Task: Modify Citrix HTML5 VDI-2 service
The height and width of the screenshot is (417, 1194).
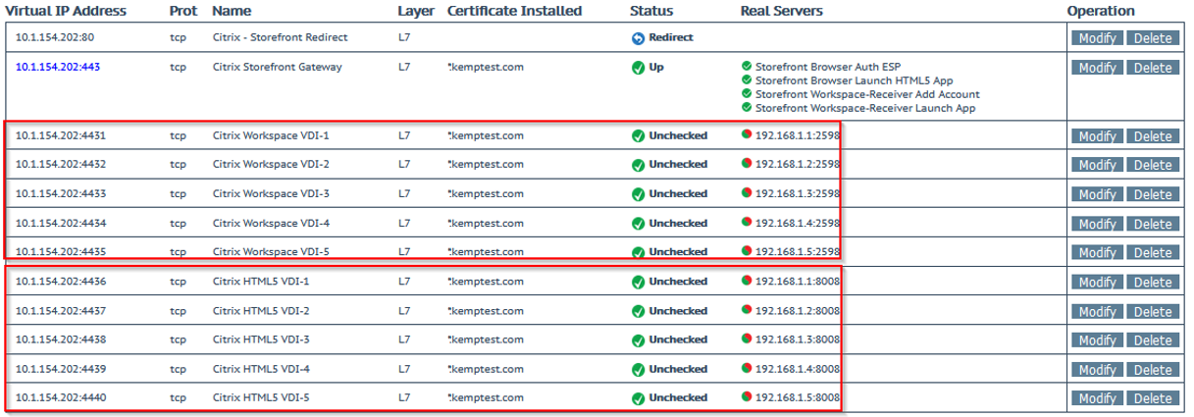Action: tap(1096, 311)
